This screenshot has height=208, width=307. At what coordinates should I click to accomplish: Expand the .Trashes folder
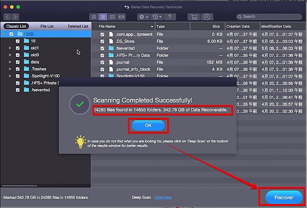tap(10, 69)
